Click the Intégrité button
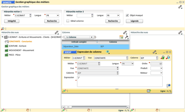This screenshot has width=185, height=112. click(12, 21)
